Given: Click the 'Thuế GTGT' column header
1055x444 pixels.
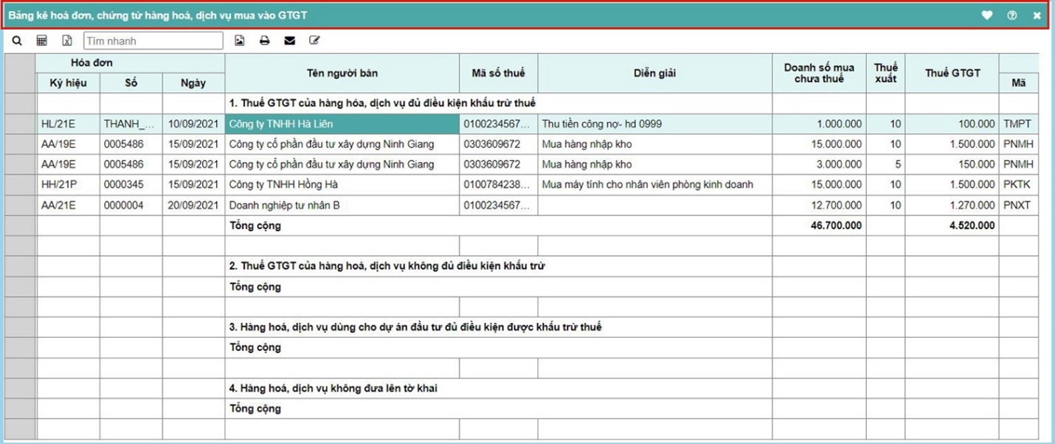Looking at the screenshot, I should click(x=952, y=73).
